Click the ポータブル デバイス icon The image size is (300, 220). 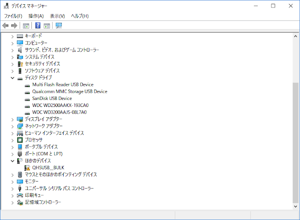coord(20,147)
